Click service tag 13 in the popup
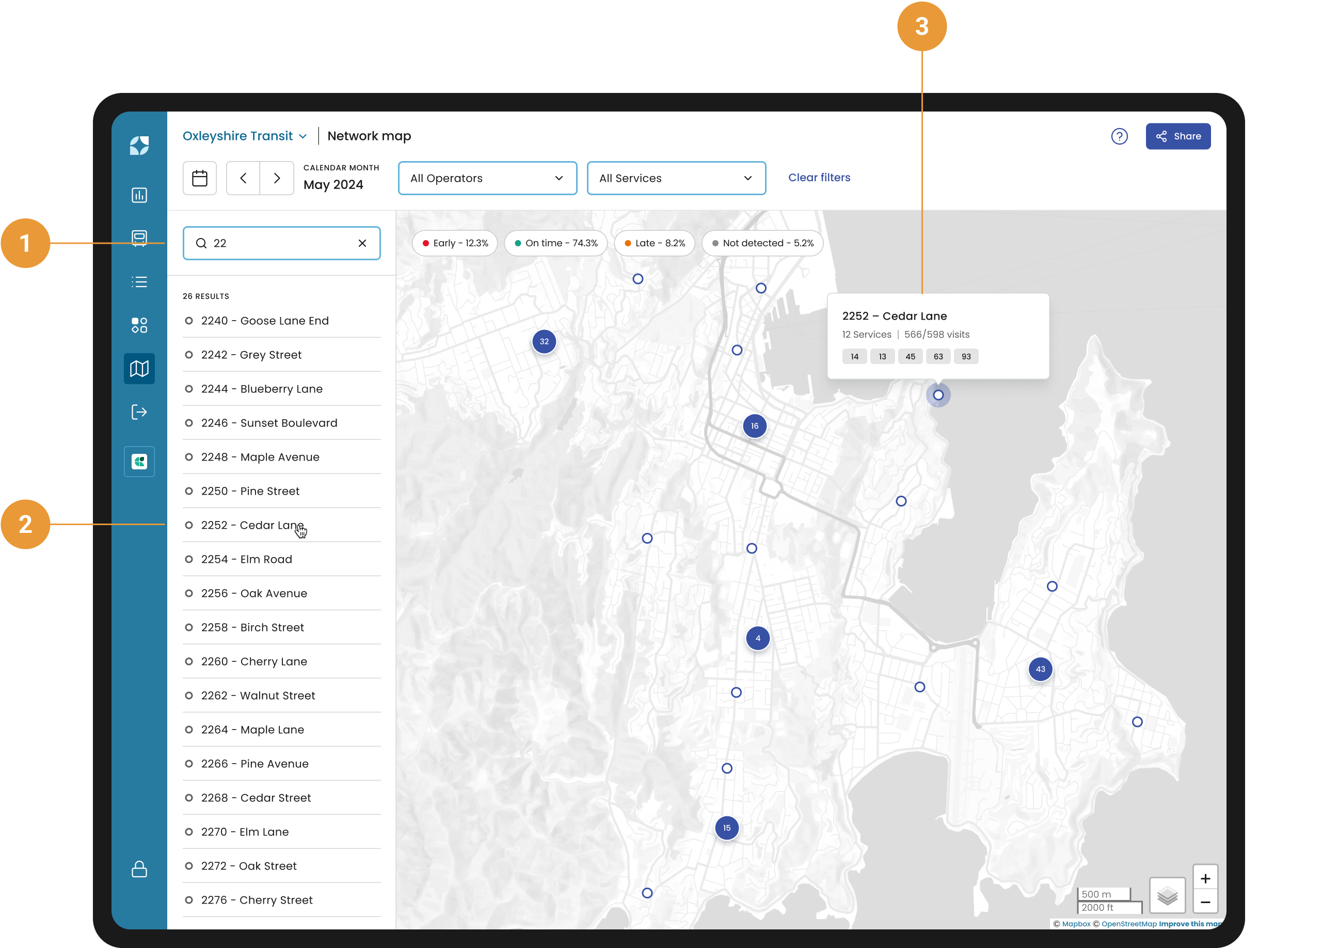 (x=882, y=356)
